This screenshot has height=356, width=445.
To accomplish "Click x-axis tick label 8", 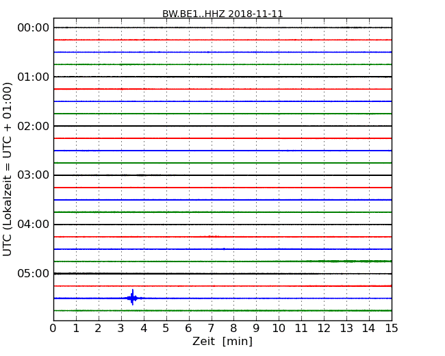I will tap(233, 329).
